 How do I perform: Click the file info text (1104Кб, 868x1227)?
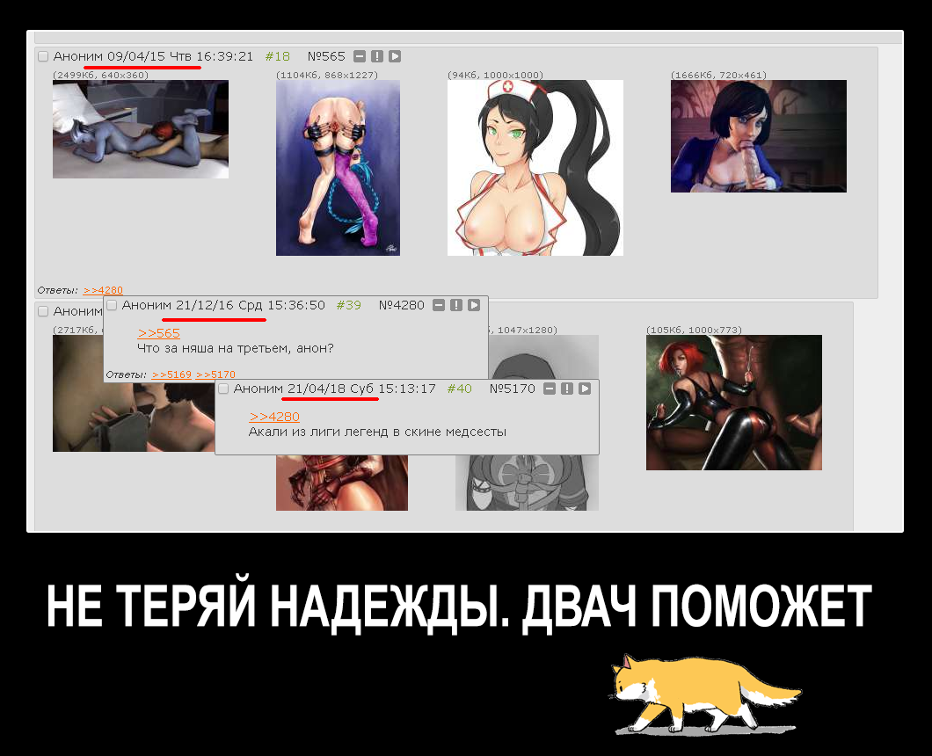(x=327, y=75)
